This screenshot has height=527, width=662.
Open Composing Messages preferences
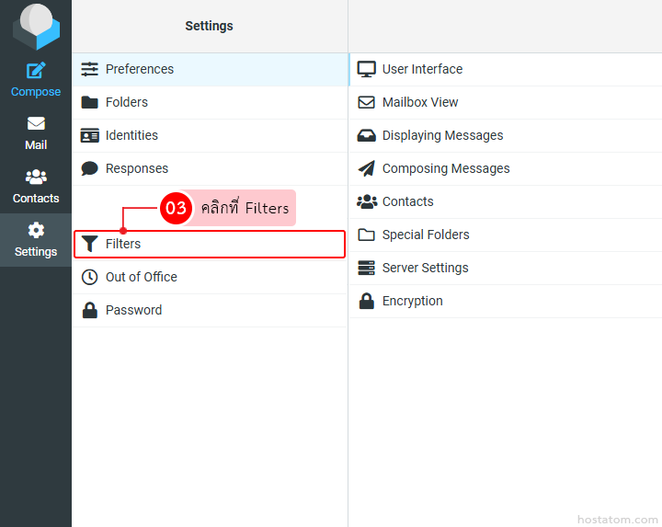point(445,168)
